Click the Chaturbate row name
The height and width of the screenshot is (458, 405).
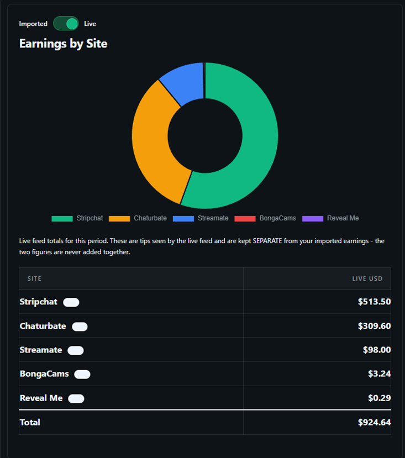pos(43,326)
